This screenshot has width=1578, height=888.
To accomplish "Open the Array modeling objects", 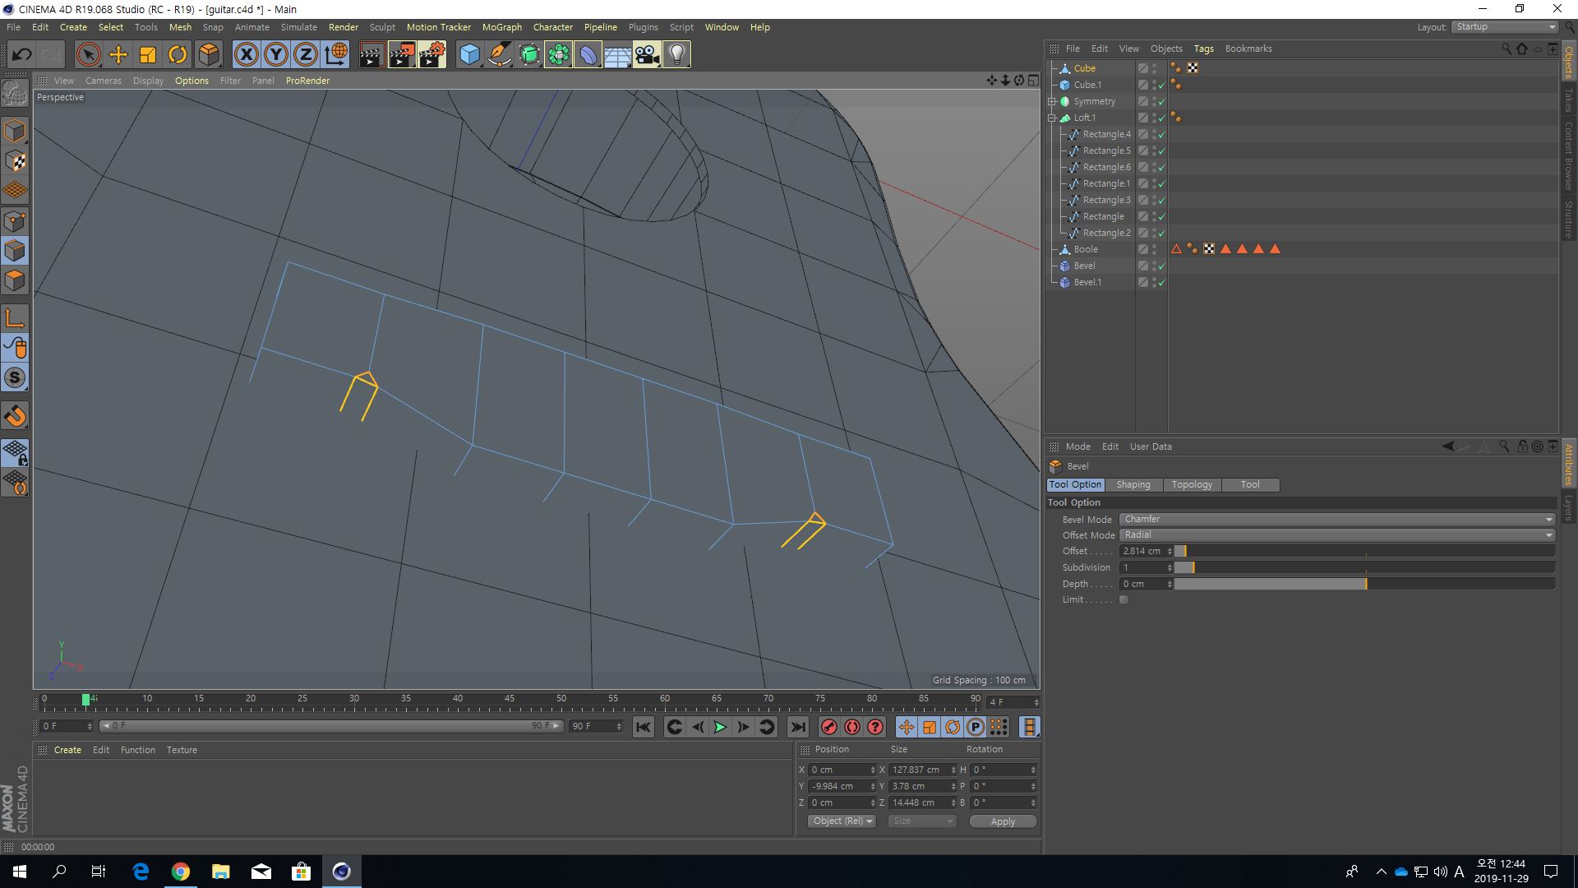I will pyautogui.click(x=559, y=54).
